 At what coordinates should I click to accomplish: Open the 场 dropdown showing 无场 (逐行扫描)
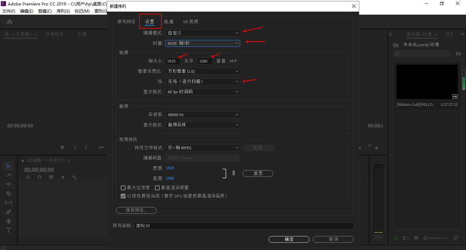pyautogui.click(x=203, y=81)
